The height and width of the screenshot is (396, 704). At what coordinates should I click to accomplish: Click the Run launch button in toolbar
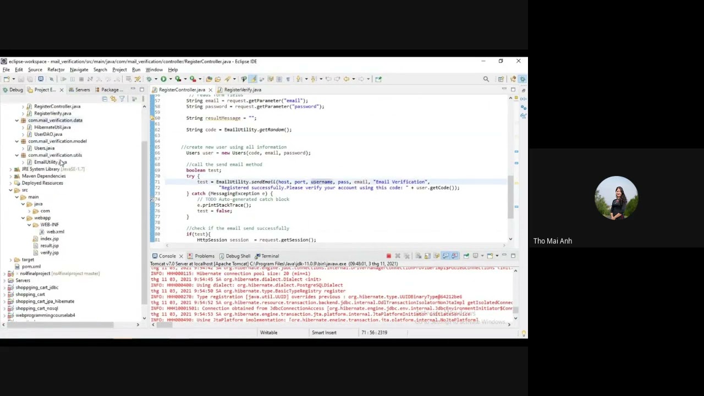pyautogui.click(x=163, y=79)
